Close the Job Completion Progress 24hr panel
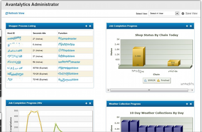 click(90, 103)
